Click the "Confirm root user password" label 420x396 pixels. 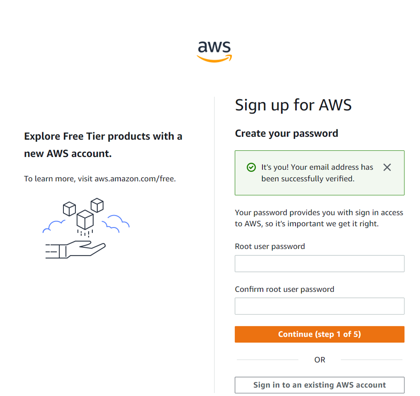click(x=284, y=289)
